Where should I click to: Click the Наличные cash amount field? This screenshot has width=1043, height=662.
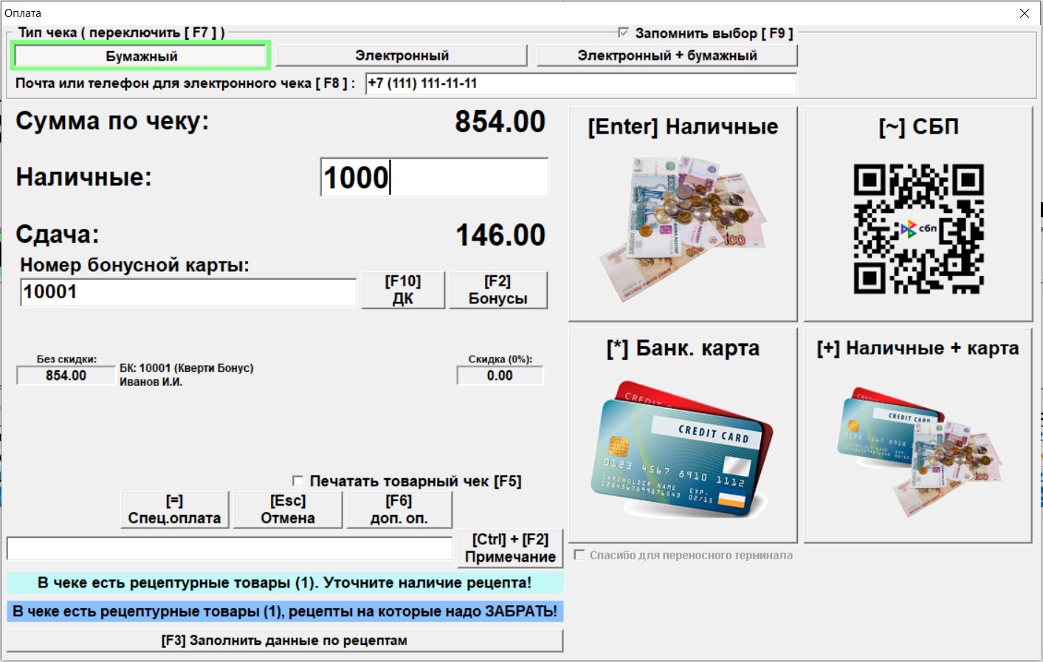point(434,177)
